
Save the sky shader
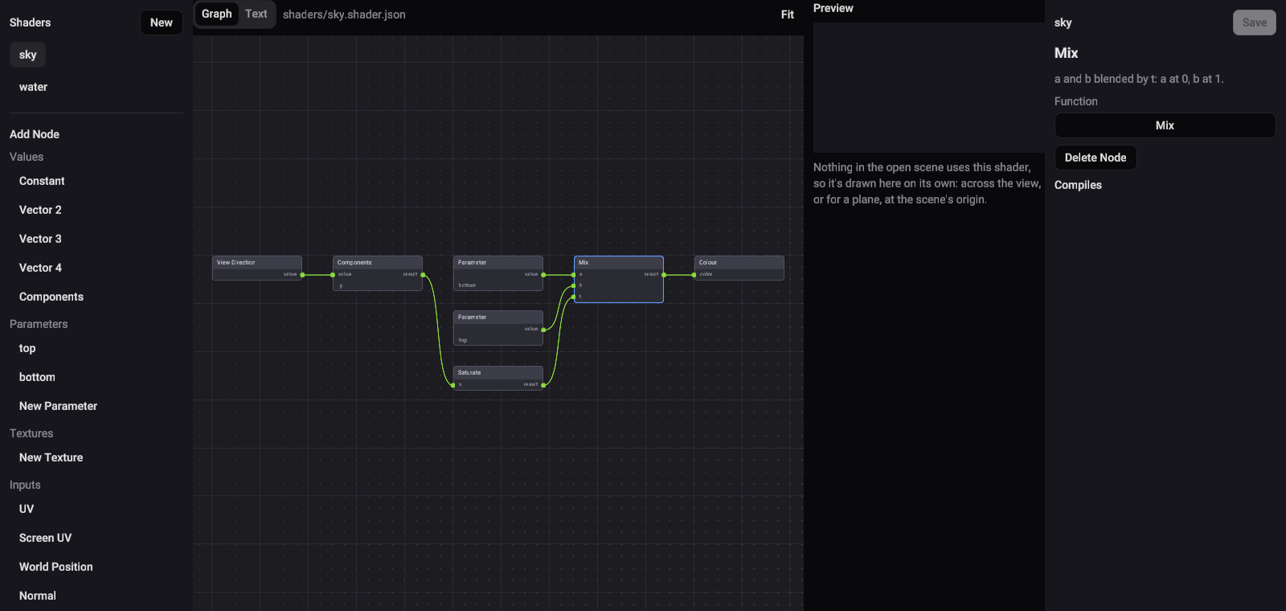[x=1254, y=23]
